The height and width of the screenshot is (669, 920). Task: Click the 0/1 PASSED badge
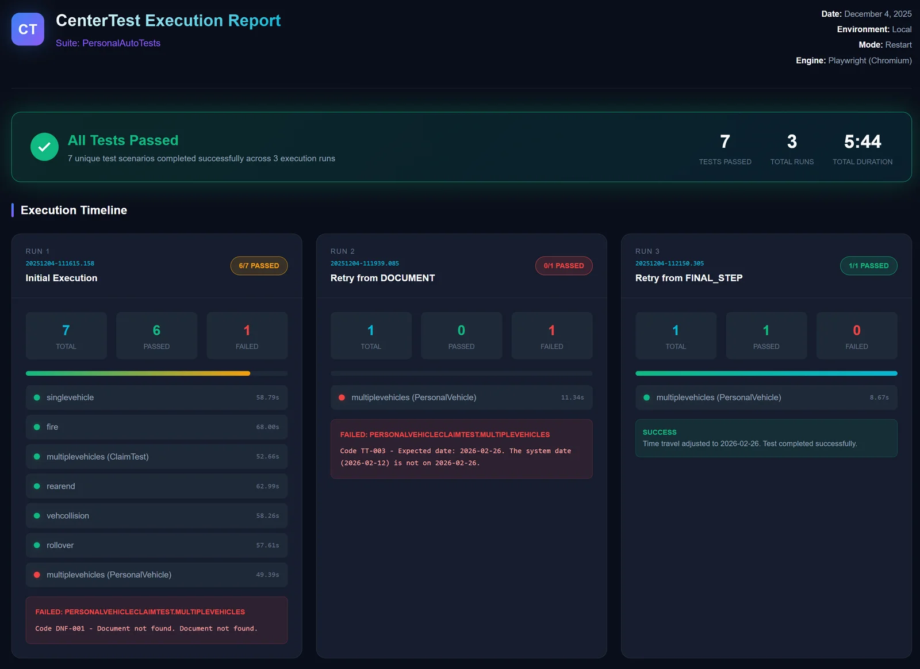563,266
